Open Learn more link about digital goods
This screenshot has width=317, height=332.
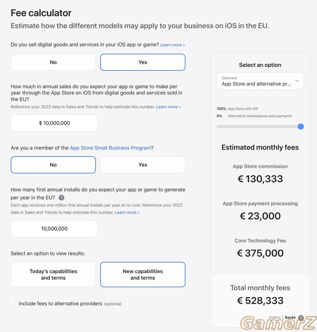tap(172, 45)
